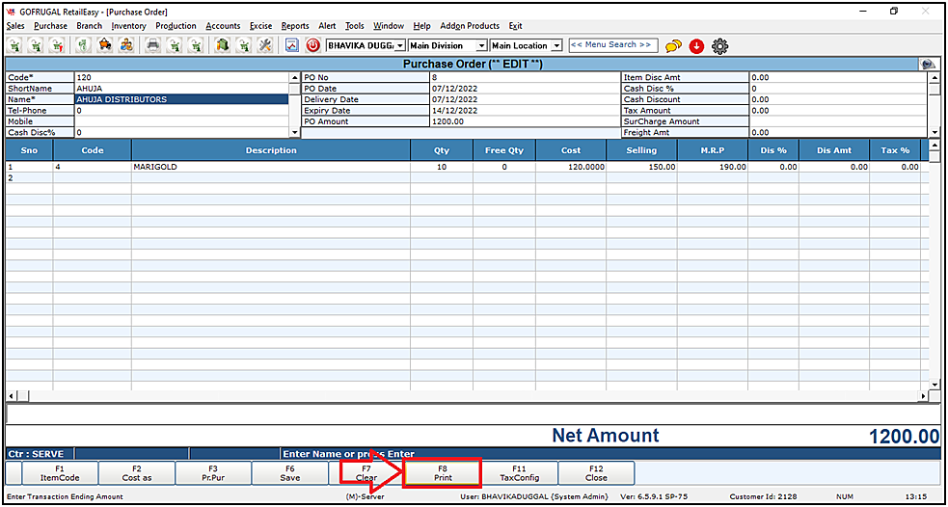948x507 pixels.
Task: Click the Tax % column header
Action: click(895, 150)
